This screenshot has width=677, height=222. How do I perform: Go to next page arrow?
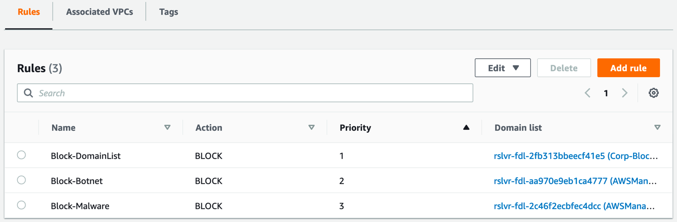point(624,93)
